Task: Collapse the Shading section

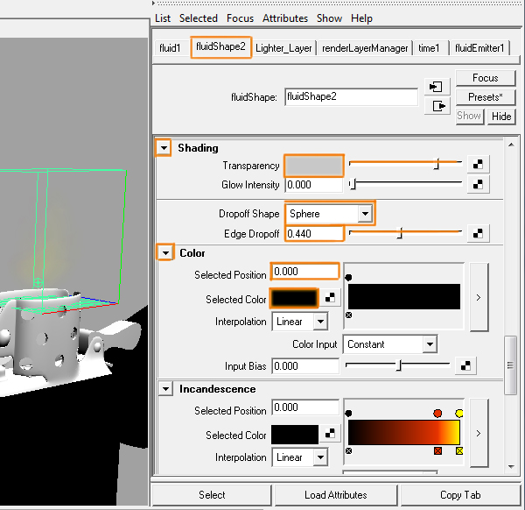Action: coord(164,148)
